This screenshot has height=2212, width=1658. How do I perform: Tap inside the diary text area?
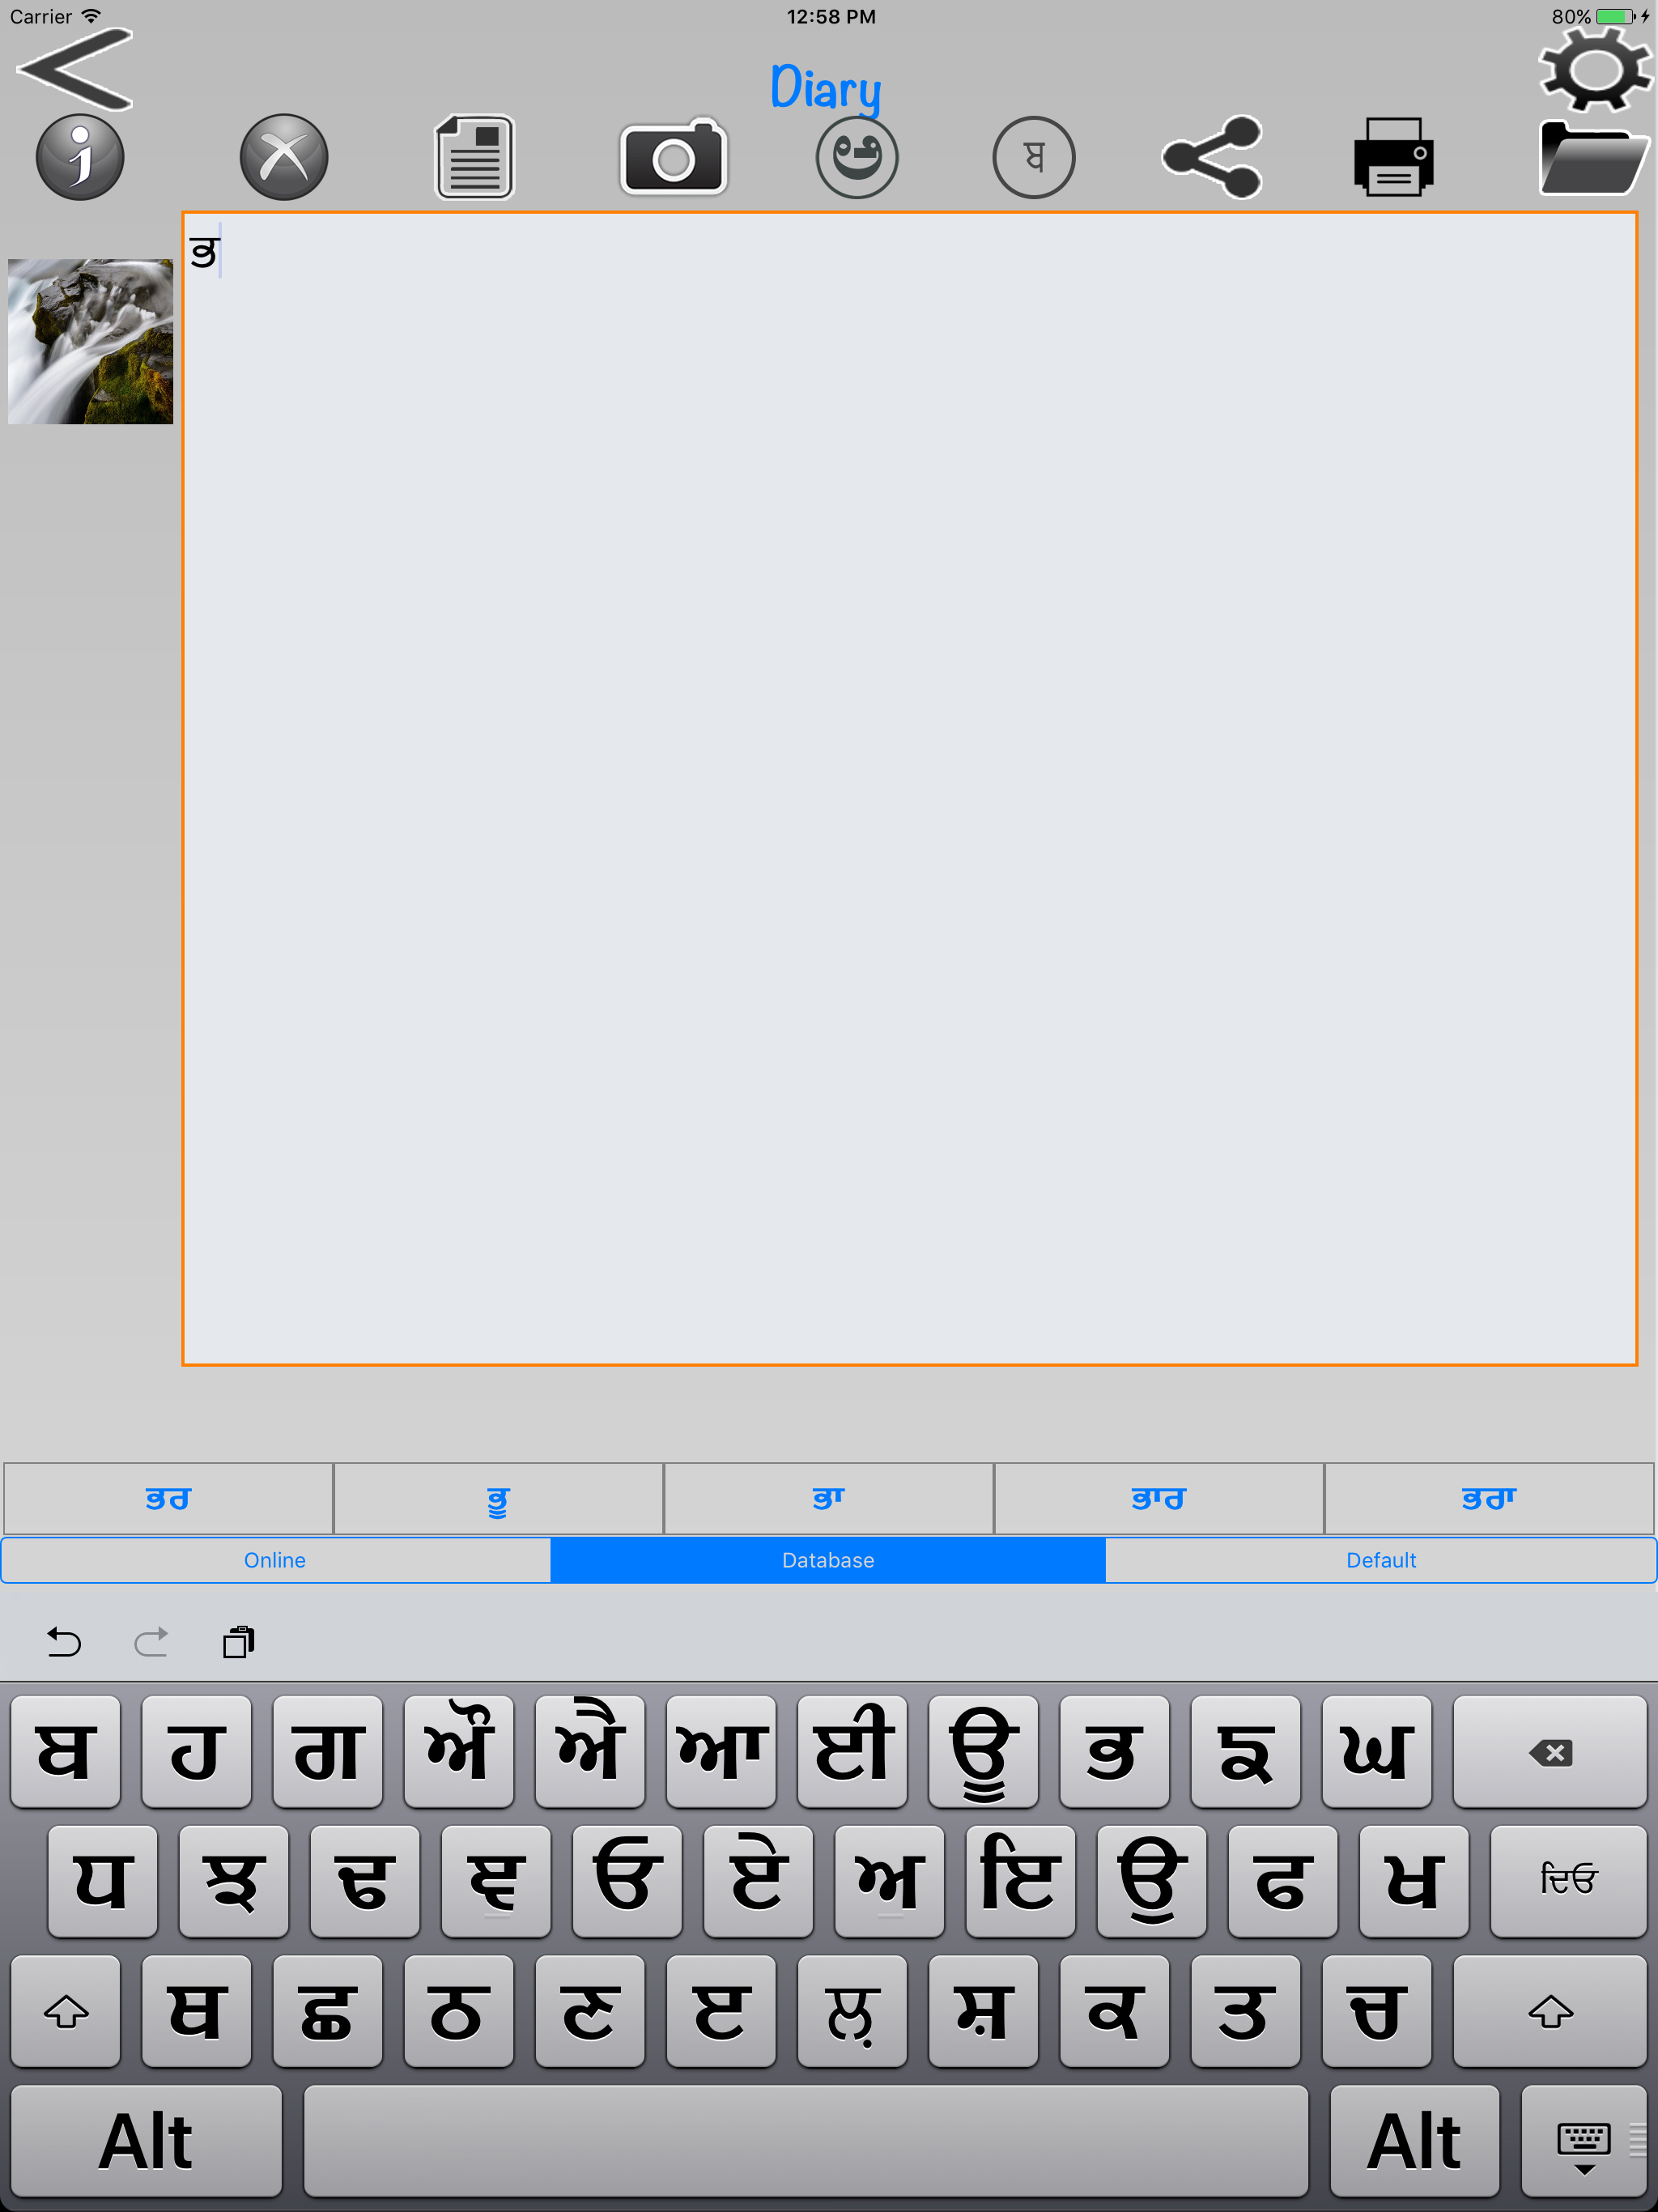pyautogui.click(x=909, y=788)
